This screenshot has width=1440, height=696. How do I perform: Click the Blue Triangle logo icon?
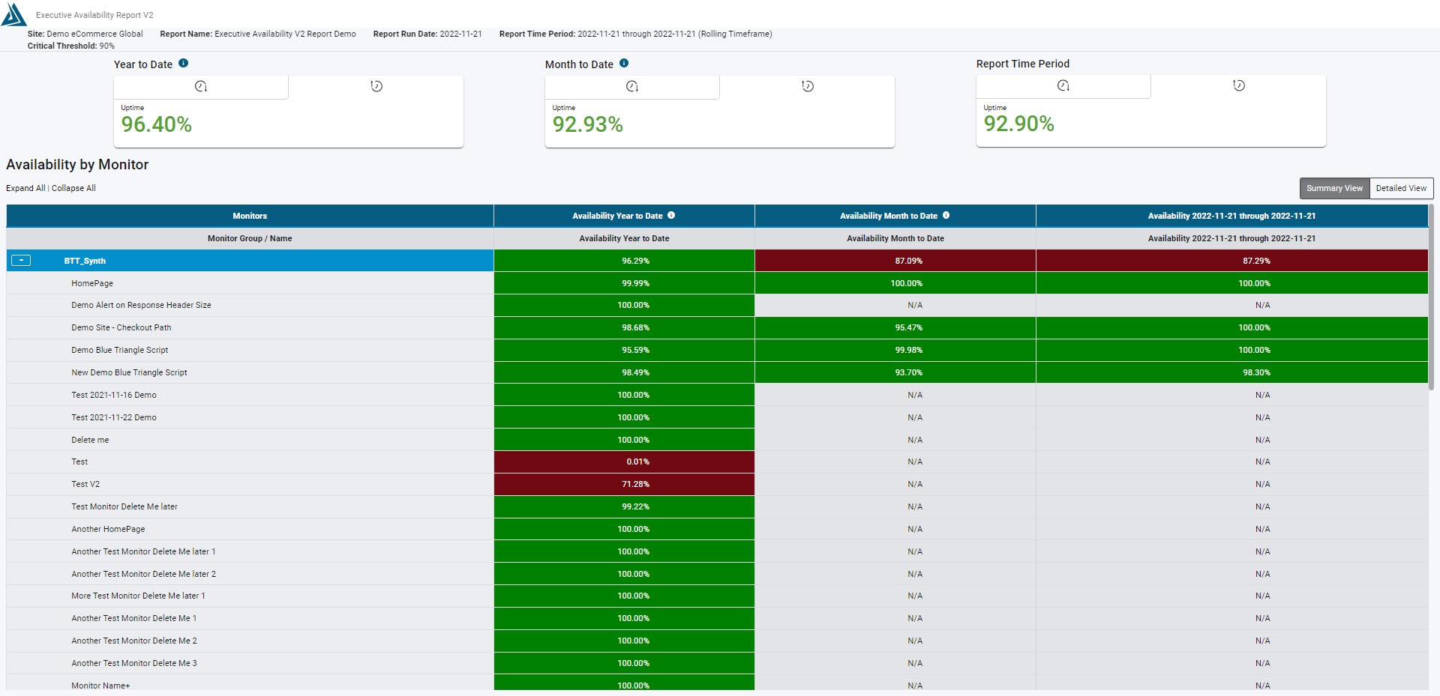[14, 15]
